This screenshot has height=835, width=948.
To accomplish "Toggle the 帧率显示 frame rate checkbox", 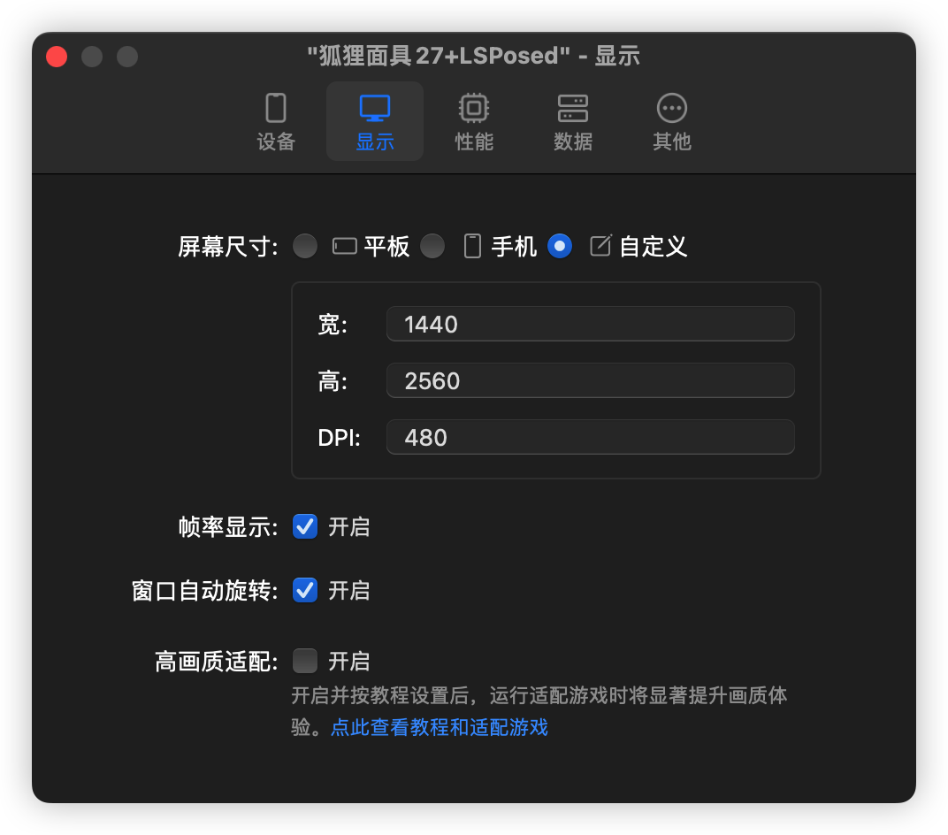I will [x=305, y=526].
